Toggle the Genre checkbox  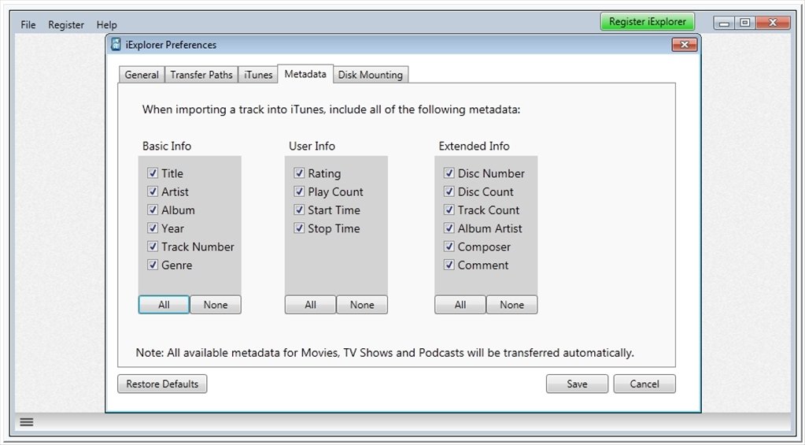(153, 265)
